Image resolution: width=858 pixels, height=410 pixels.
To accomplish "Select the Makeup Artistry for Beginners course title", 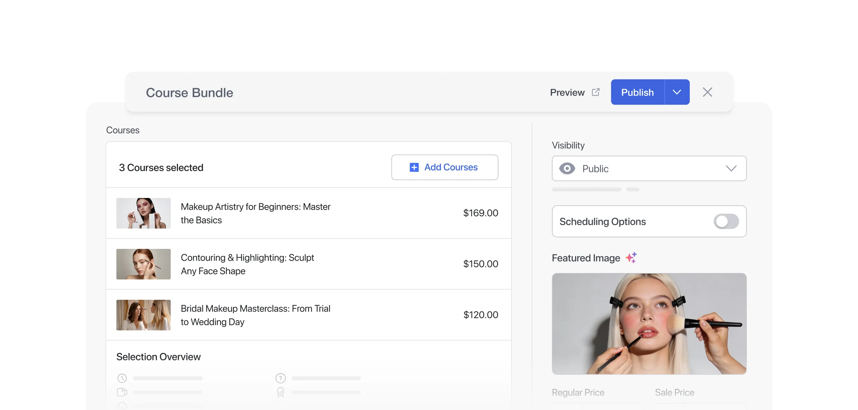I will click(255, 213).
